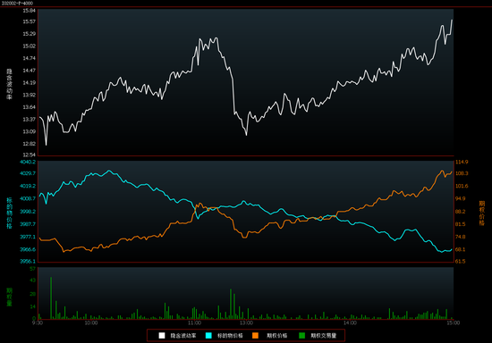Click the 15:00 time axis label
This screenshot has height=343, width=492.
(x=454, y=322)
